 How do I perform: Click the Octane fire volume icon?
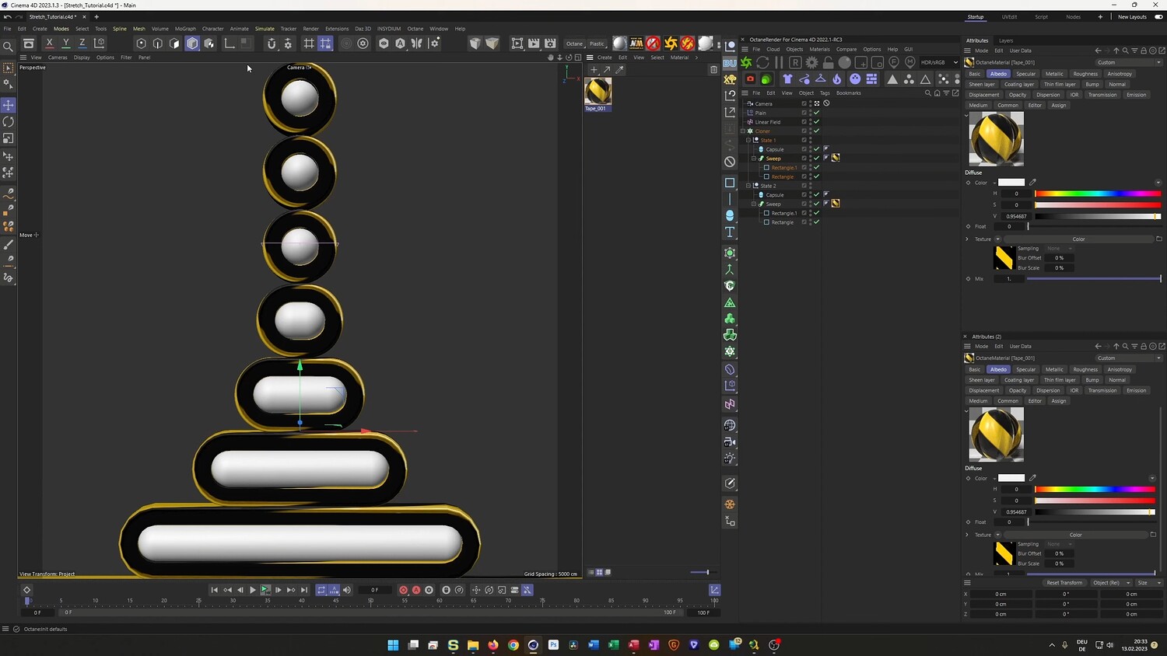[x=837, y=79]
